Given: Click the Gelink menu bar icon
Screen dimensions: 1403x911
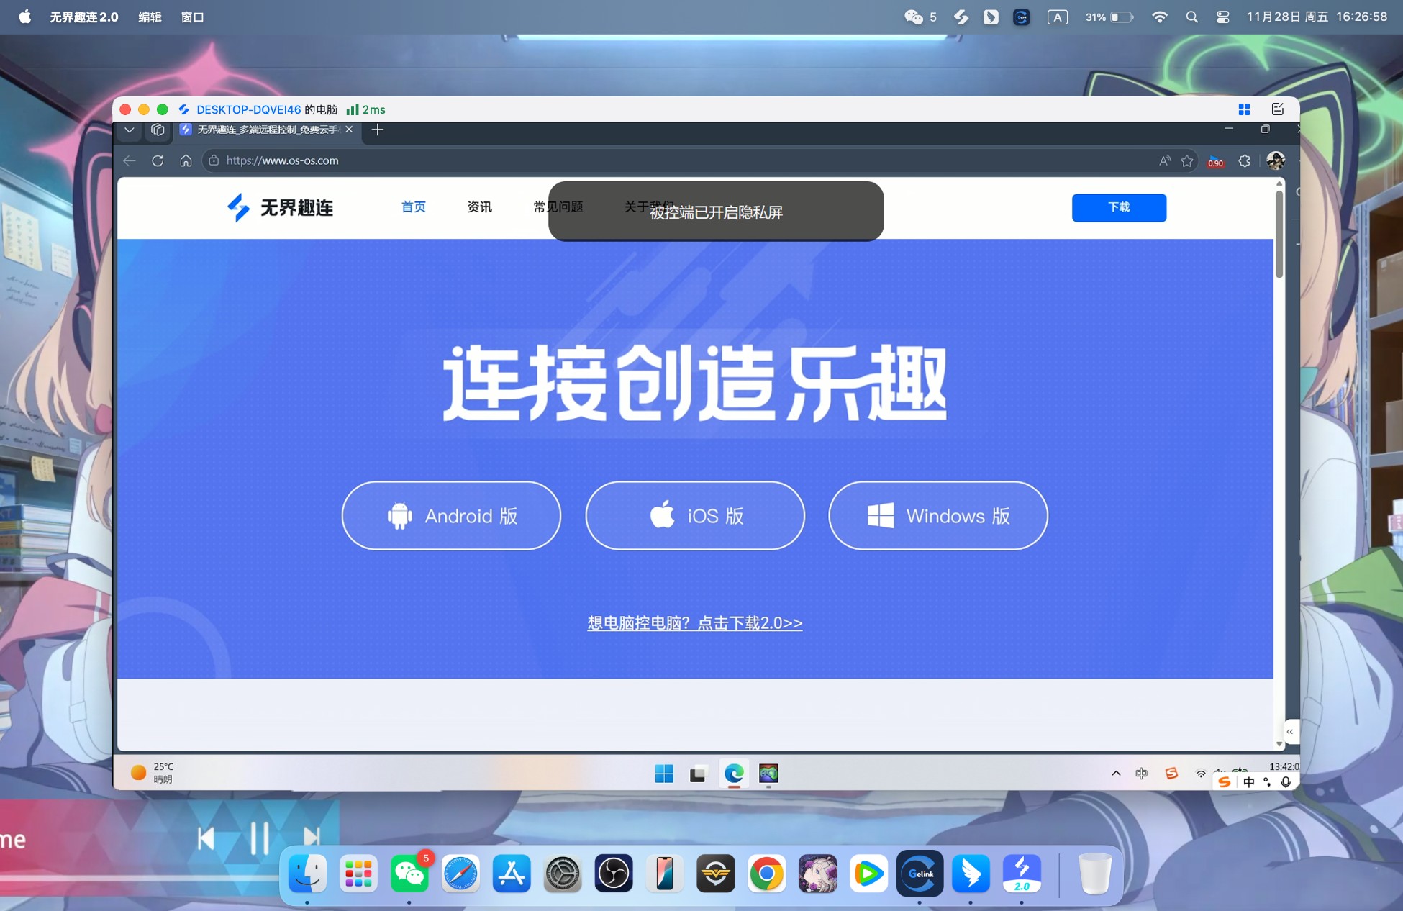Looking at the screenshot, I should 1021,17.
